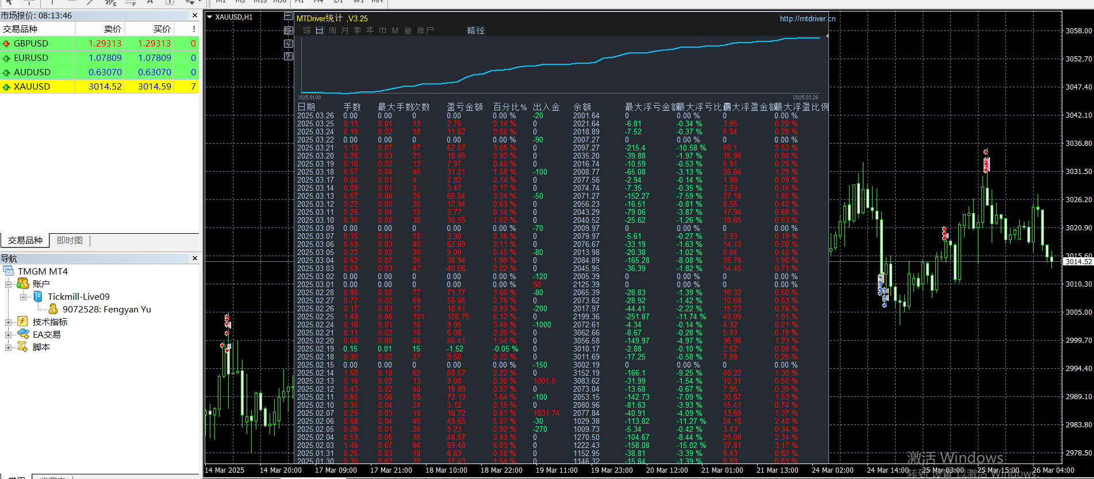This screenshot has height=479, width=1094.
Task: Close the 导航 navigator panel
Action: pos(194,258)
